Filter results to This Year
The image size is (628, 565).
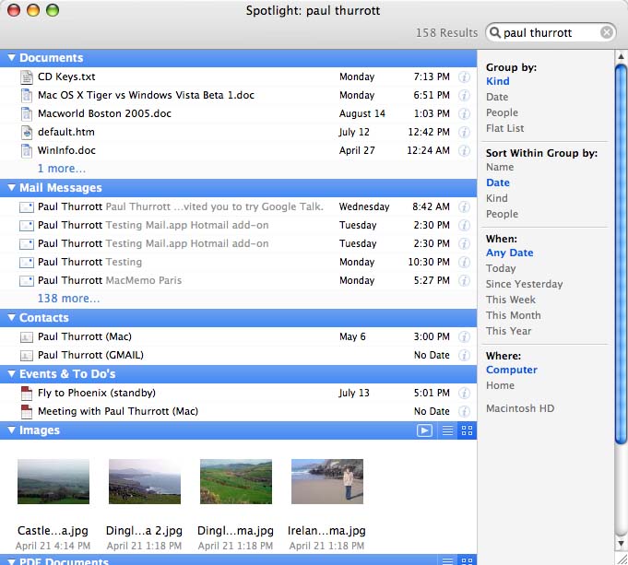(509, 331)
